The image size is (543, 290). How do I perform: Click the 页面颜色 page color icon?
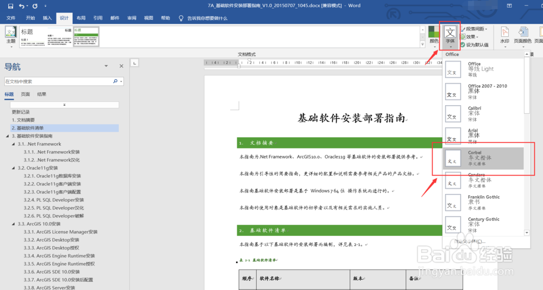[x=522, y=36]
